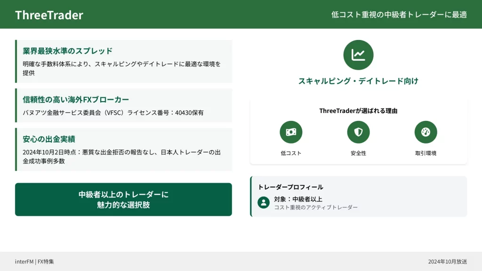Viewport: 482px width, 271px height.
Task: Click the header tagline 低コスト重視の中級者トレーダーに最適
Action: (x=399, y=15)
